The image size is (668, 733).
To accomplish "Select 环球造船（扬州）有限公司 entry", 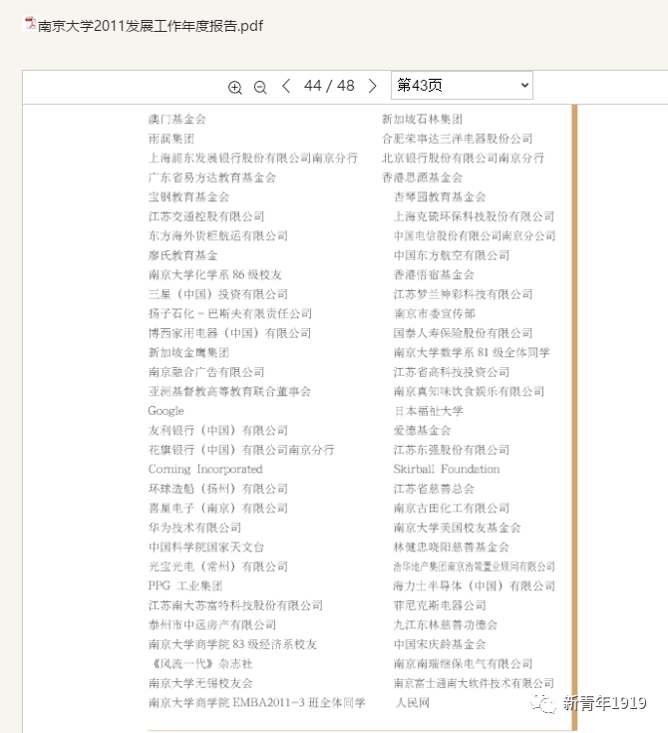I will pyautogui.click(x=217, y=489).
